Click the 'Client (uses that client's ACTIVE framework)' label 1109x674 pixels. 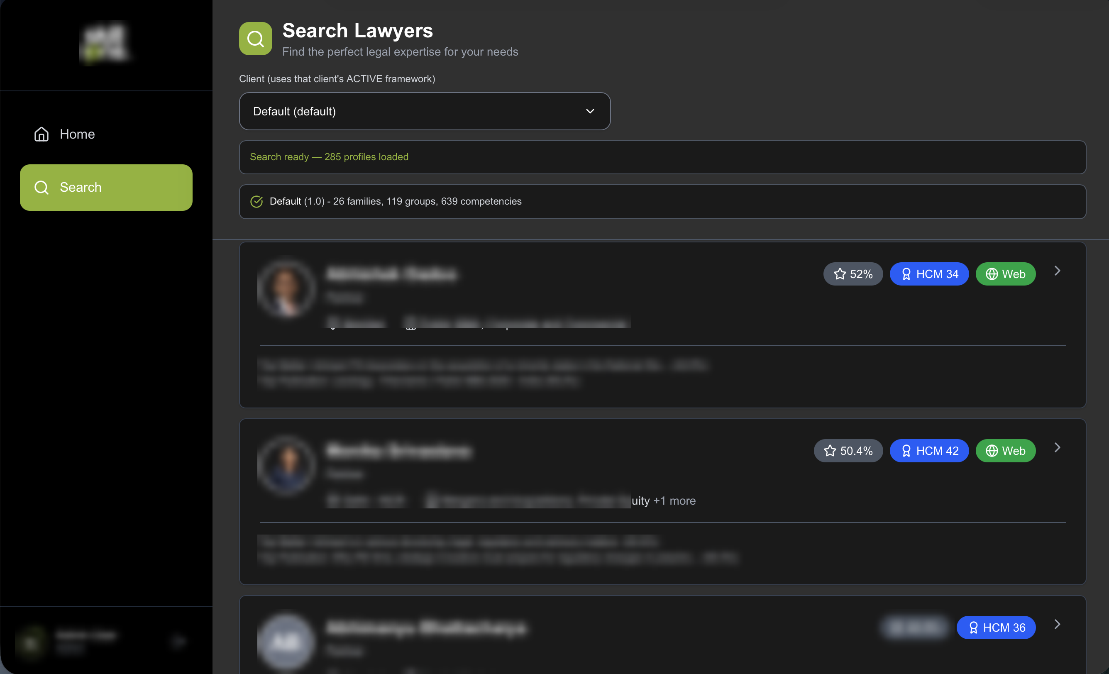(x=337, y=79)
